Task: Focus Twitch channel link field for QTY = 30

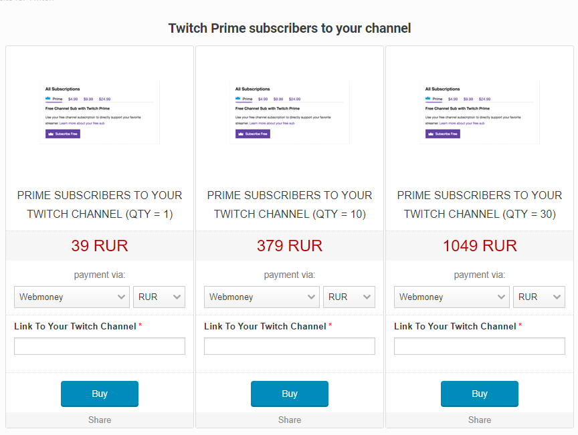Action: pyautogui.click(x=480, y=346)
